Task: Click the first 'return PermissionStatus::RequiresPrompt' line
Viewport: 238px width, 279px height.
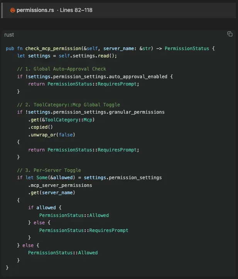Action: (x=84, y=84)
